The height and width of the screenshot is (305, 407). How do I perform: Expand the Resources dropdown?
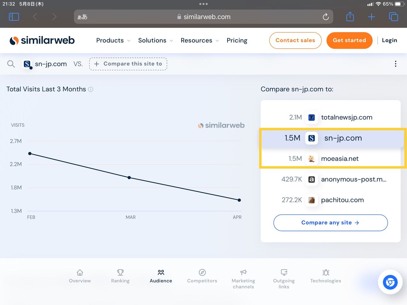click(x=200, y=40)
